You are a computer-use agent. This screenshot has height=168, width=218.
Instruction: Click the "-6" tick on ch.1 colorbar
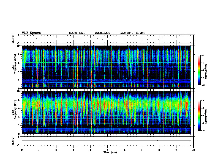[x=203, y=55]
